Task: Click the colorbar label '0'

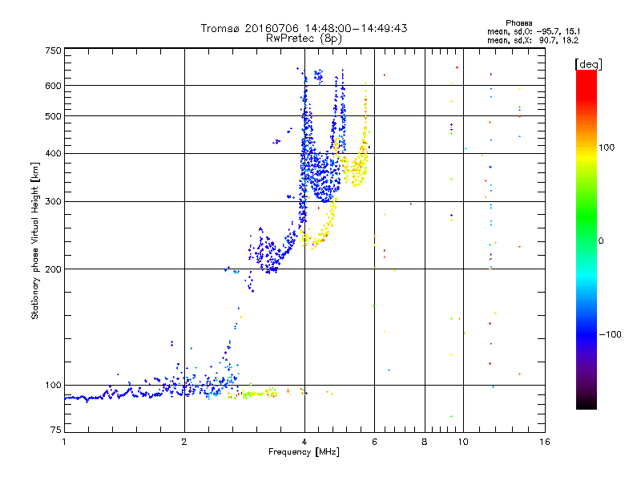Action: point(601,241)
